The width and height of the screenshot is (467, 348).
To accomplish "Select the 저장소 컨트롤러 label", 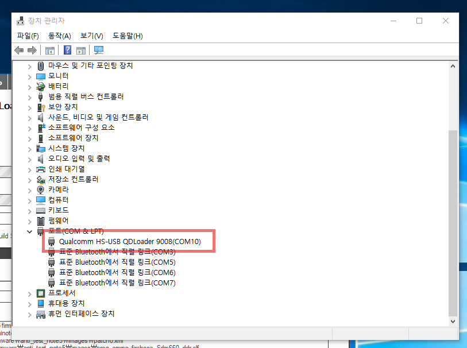I will point(74,180).
